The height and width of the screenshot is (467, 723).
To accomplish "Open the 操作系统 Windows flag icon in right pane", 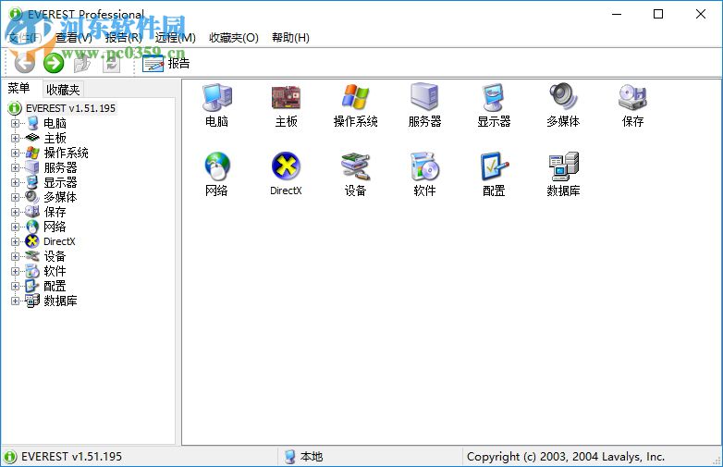I will pos(356,97).
